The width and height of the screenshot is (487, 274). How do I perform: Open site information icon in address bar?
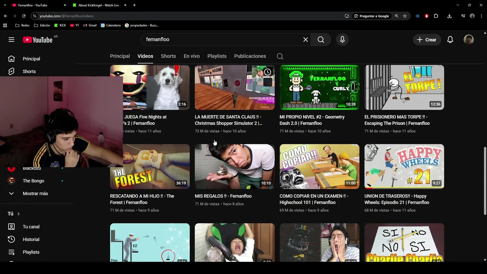tap(35, 16)
